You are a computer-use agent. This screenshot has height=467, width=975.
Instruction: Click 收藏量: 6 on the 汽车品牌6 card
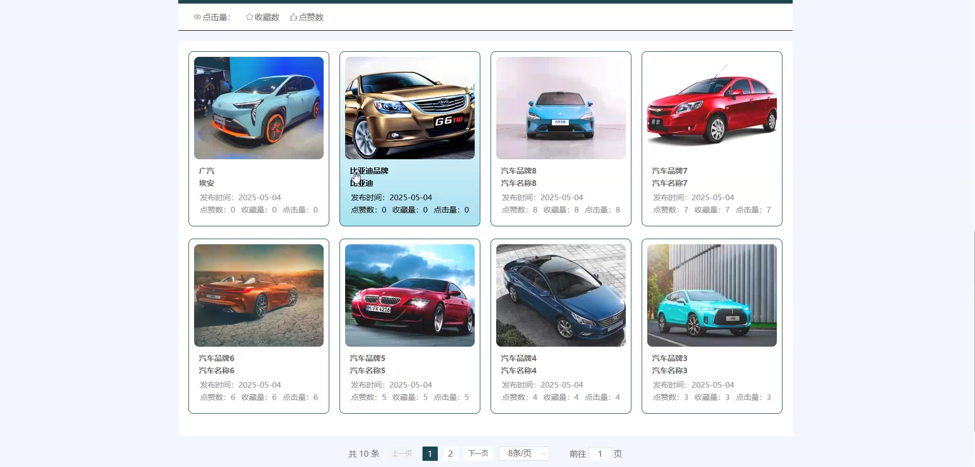[259, 397]
